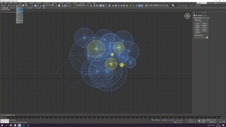This screenshot has width=226, height=127.
Task: Restrict to X axis constraint
Action: [x=131, y=6]
